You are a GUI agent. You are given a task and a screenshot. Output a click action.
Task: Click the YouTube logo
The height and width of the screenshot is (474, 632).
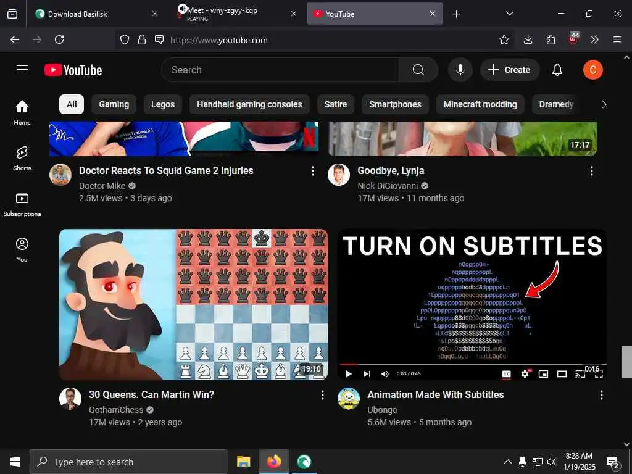(x=73, y=70)
